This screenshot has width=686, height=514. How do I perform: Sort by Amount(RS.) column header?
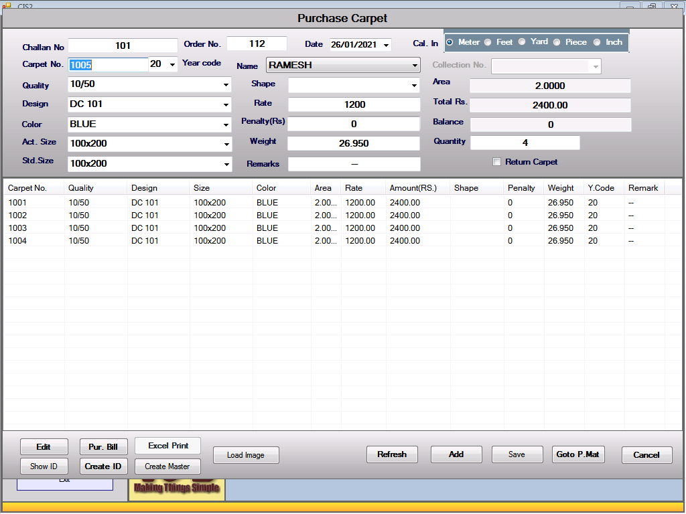coord(413,188)
